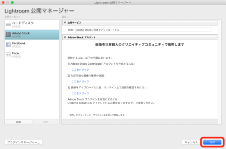
Task: Open link about supported image types
Action: [x=80, y=82]
